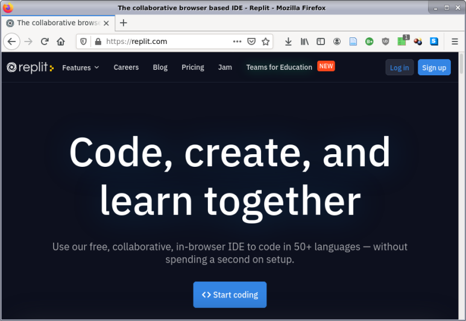466x321 pixels.
Task: Open the green B+ extension
Action: click(369, 42)
